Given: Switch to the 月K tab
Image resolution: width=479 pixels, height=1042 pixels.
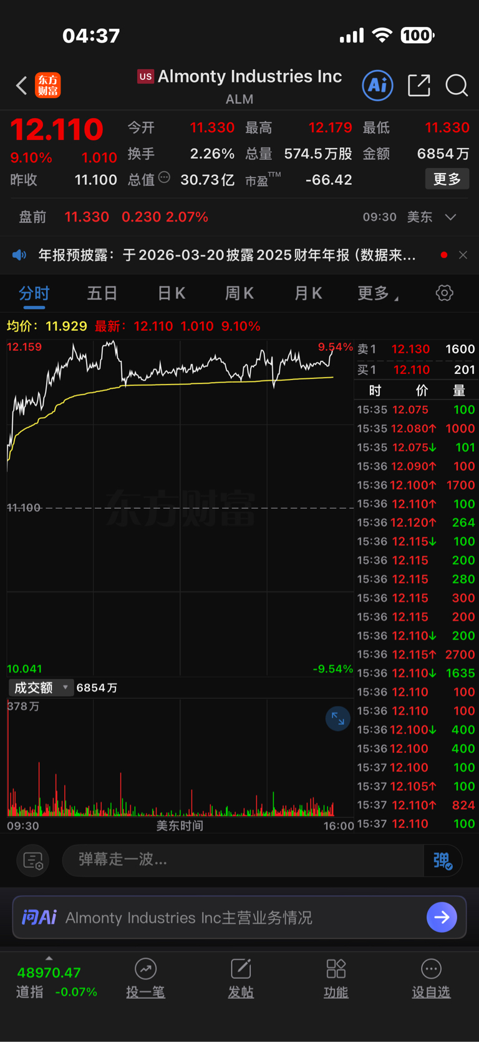Looking at the screenshot, I should 307,293.
